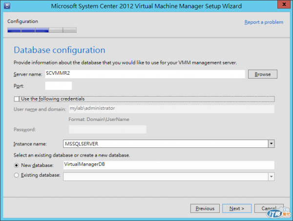Image resolution: width=293 pixels, height=221 pixels.
Task: Proceed with the Next button
Action: click(237, 208)
